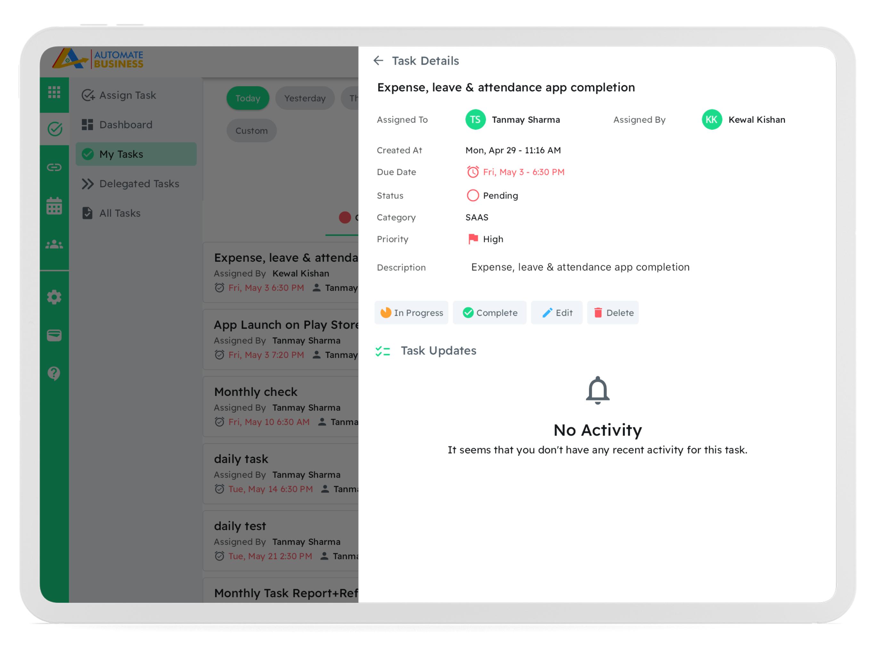875x656 pixels.
Task: Open the daily task card
Action: pos(281,474)
